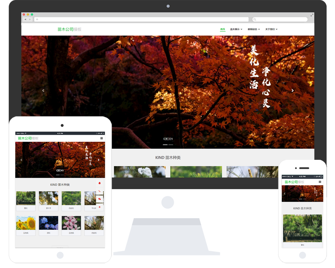Click the tablet 苗木公司模板 logo
Screen dimensions: 335x268
pos(28,138)
